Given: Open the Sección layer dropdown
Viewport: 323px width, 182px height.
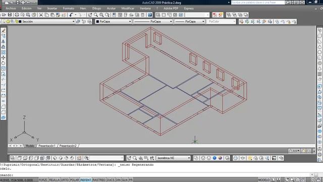Looking at the screenshot, I should (x=73, y=21).
